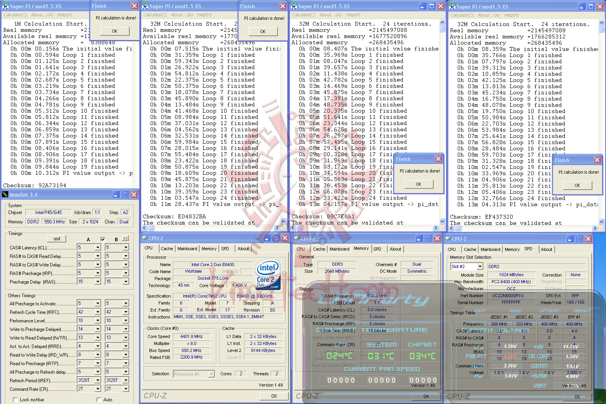This screenshot has height=404, width=606.
Task: Toggle the MemSet column B timings checkbox
Action: click(103, 239)
